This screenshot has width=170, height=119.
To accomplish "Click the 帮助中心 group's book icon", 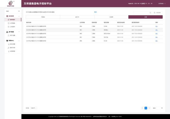I will tap(7, 41).
